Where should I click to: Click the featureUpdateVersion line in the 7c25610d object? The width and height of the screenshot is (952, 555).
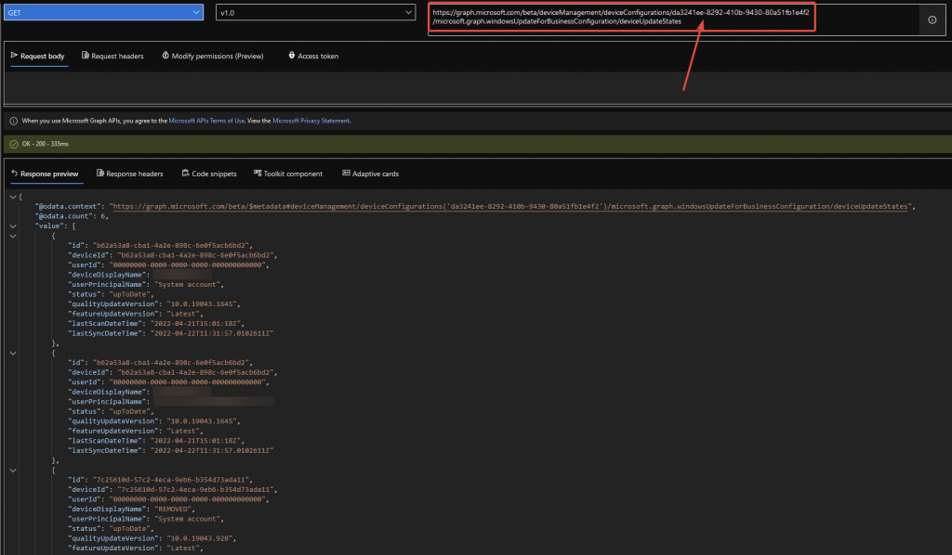(x=136, y=548)
